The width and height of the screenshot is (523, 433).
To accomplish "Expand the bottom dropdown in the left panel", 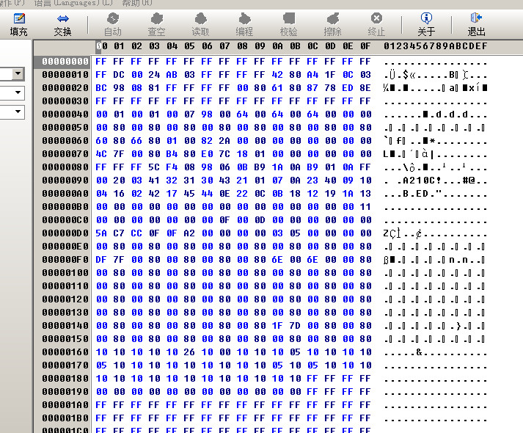I will pos(18,112).
